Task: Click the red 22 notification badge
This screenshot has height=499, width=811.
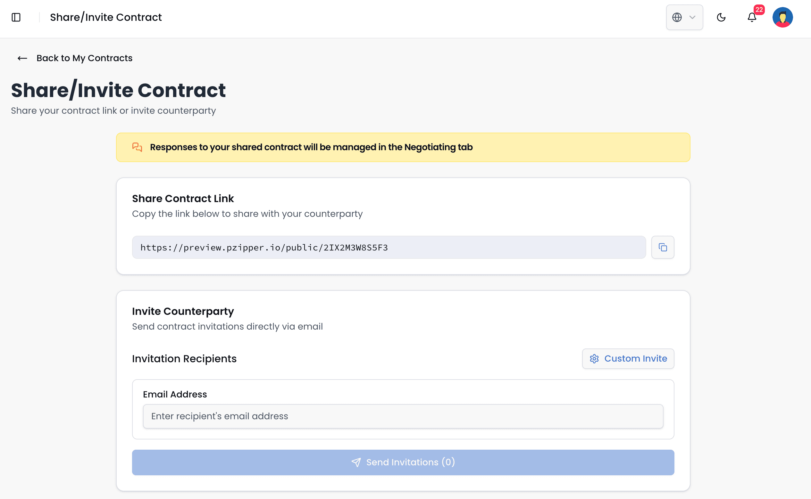Action: (759, 10)
